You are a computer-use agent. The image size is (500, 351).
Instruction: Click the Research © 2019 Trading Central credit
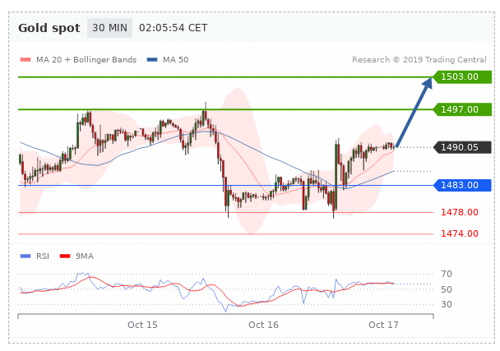pos(419,60)
